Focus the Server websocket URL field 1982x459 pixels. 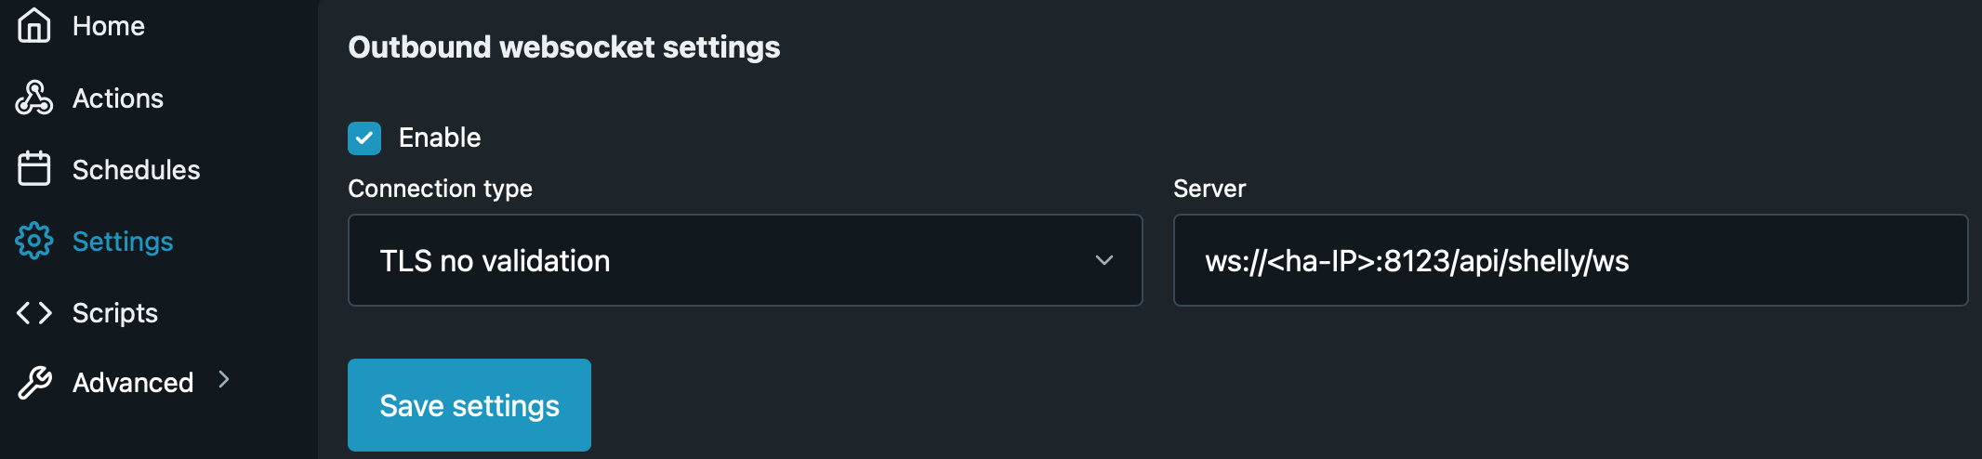click(1569, 260)
